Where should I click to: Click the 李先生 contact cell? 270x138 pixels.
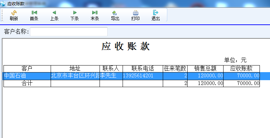point(111,76)
